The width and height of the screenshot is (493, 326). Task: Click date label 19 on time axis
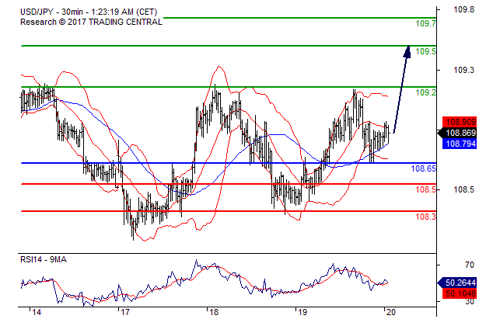[302, 313]
